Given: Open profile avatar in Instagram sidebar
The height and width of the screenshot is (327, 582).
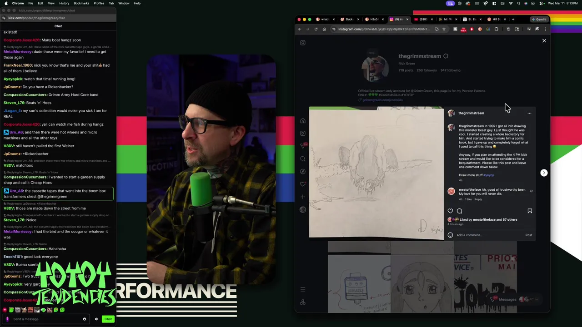Looking at the screenshot, I should (x=303, y=210).
